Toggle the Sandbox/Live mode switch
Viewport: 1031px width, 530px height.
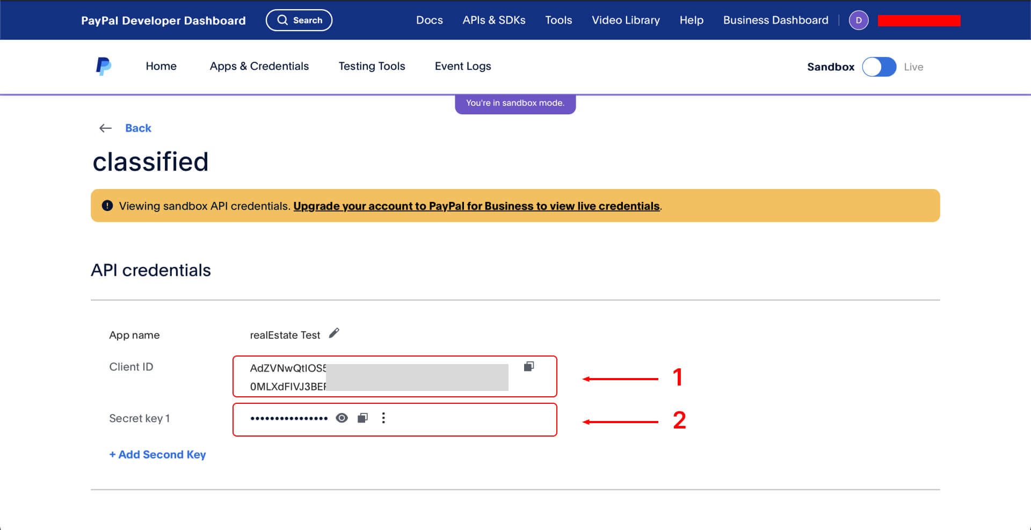click(878, 67)
